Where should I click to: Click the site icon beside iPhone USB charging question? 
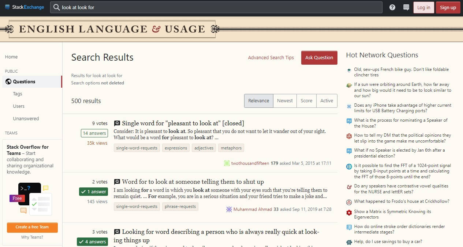click(349, 106)
